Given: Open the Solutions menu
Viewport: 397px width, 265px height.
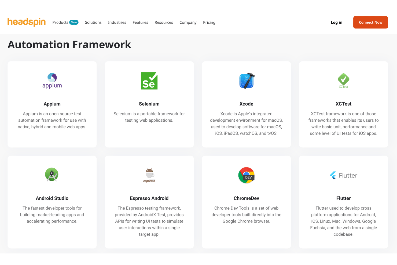Looking at the screenshot, I should (x=93, y=22).
